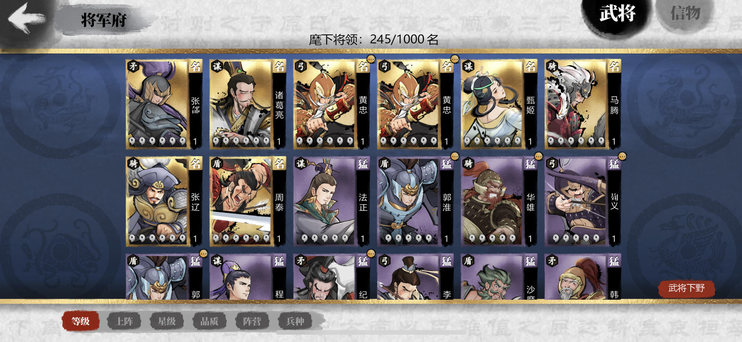Open the 沙摩柯 general card
Viewport: 742px width, 342px height.
pyautogui.click(x=499, y=276)
